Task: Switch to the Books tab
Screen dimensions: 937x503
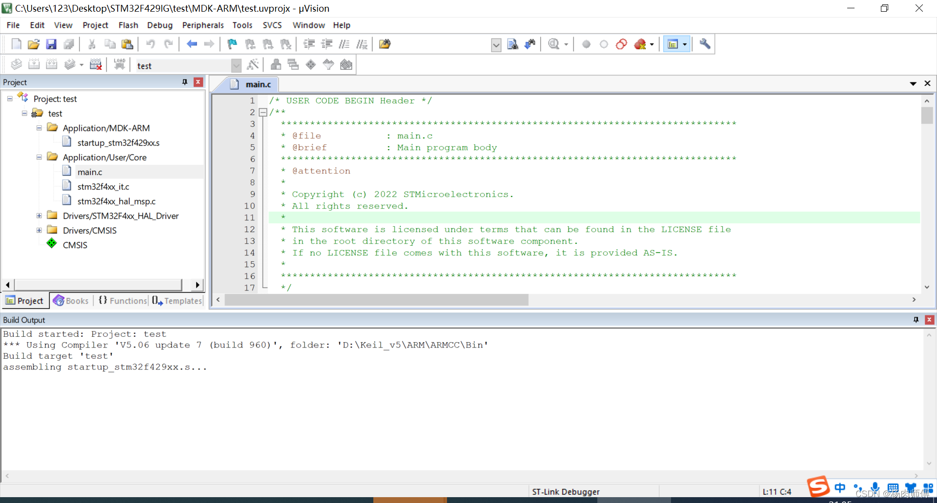Action: 71,301
